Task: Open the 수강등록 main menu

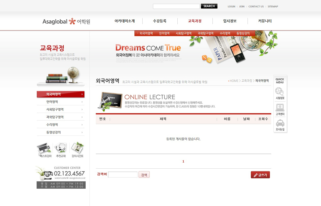Action: pyautogui.click(x=160, y=21)
